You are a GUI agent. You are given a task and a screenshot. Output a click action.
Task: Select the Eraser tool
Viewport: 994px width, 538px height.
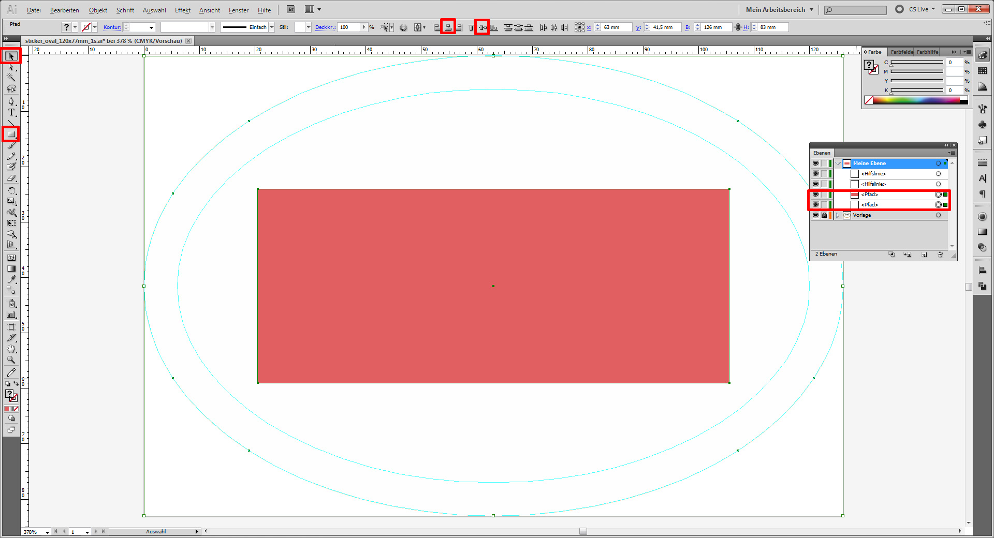pyautogui.click(x=11, y=178)
